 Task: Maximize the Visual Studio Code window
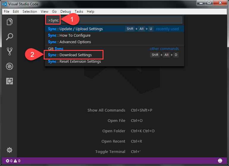(209, 3)
